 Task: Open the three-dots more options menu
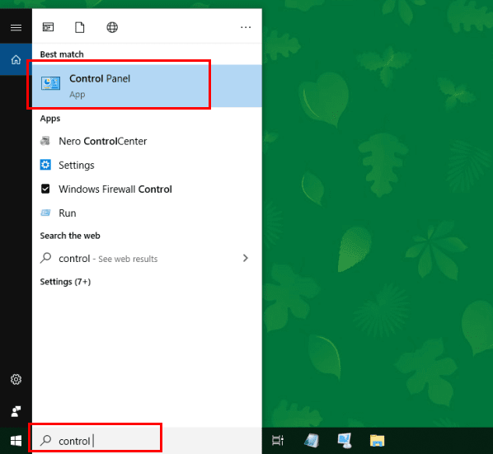pos(246,27)
